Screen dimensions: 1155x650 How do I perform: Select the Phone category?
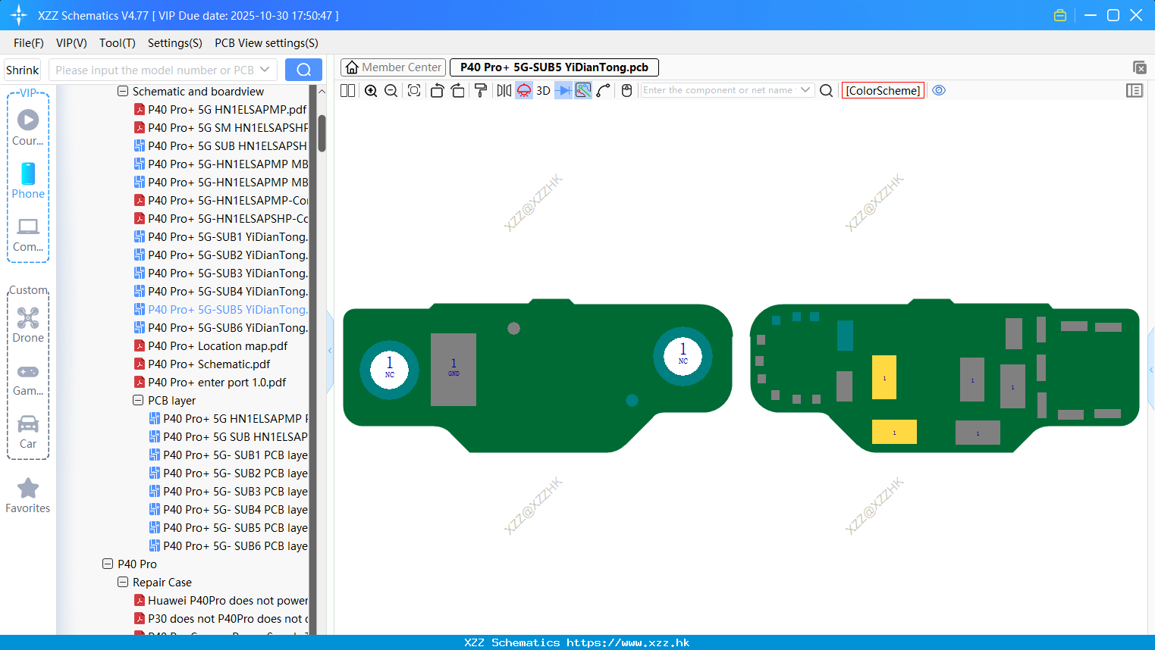point(28,180)
